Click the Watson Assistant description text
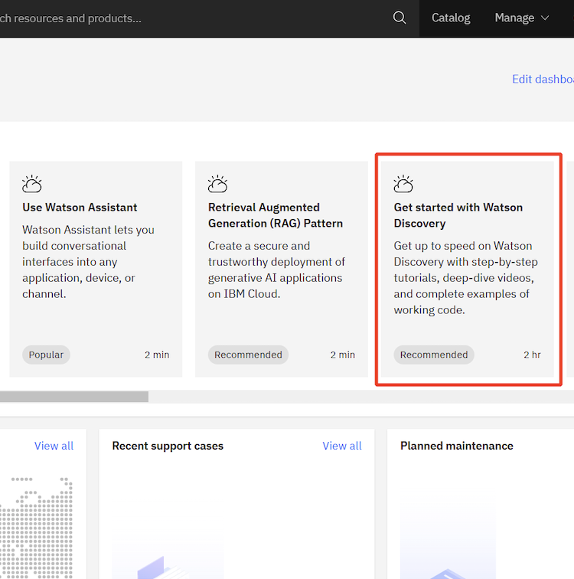The width and height of the screenshot is (574, 579). (88, 262)
